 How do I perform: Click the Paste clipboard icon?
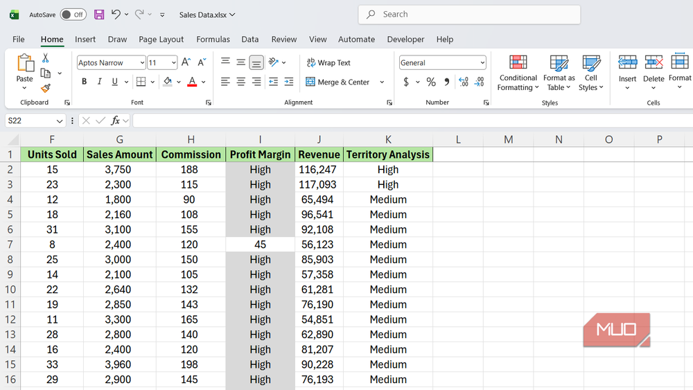25,63
